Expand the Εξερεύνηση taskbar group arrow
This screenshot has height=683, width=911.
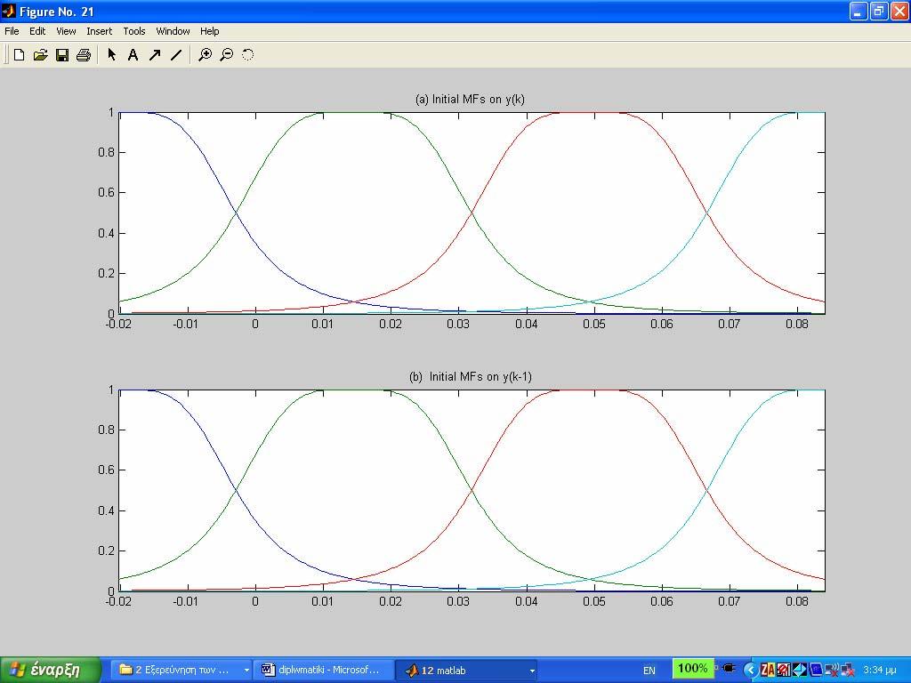pos(246,671)
